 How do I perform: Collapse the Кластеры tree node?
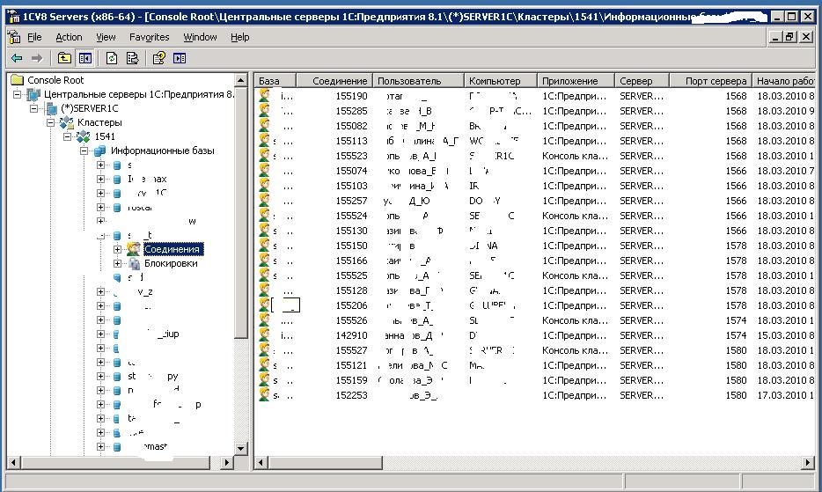(x=50, y=122)
